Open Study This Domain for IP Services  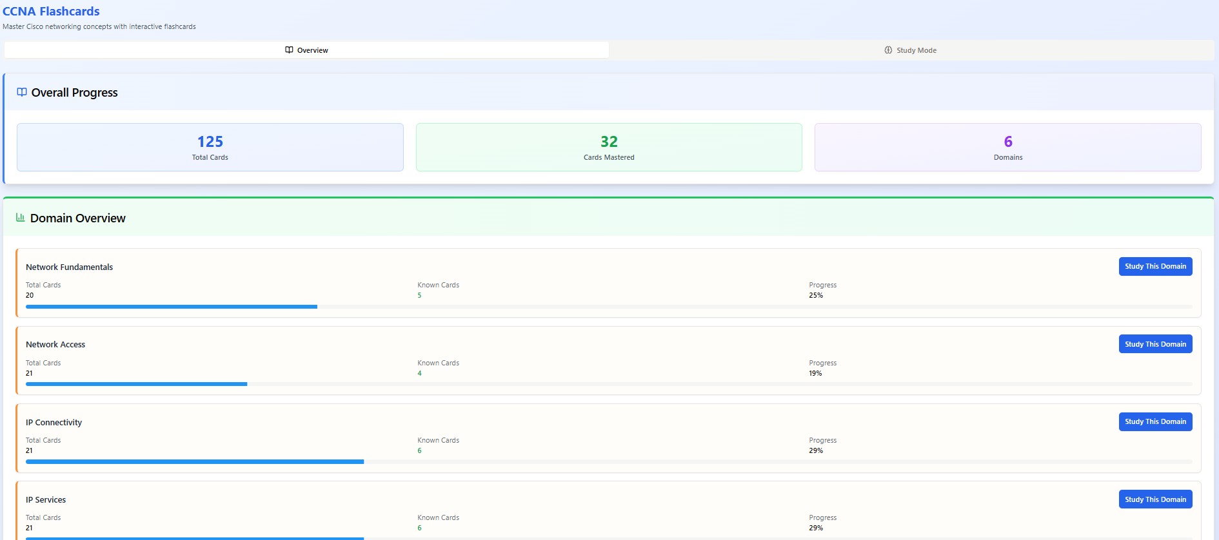click(1155, 499)
